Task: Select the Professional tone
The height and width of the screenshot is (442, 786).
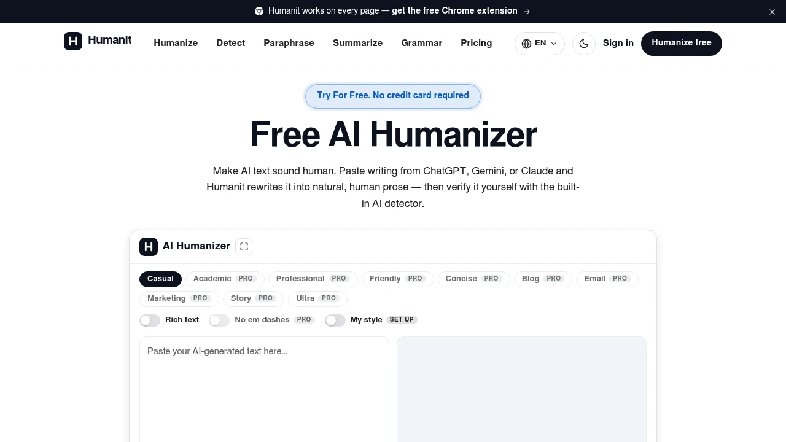Action: pyautogui.click(x=313, y=279)
